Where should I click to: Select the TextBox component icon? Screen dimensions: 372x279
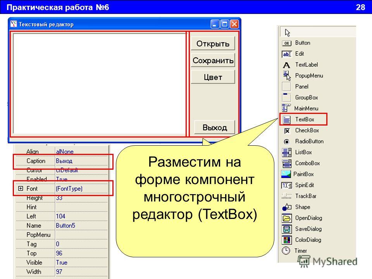[287, 119]
